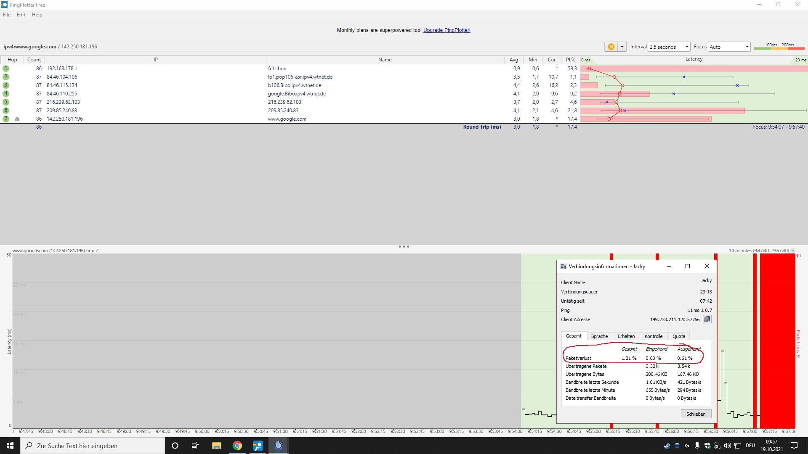Click the panel splitter three-dots handle
This screenshot has height=454, width=808.
tap(404, 247)
